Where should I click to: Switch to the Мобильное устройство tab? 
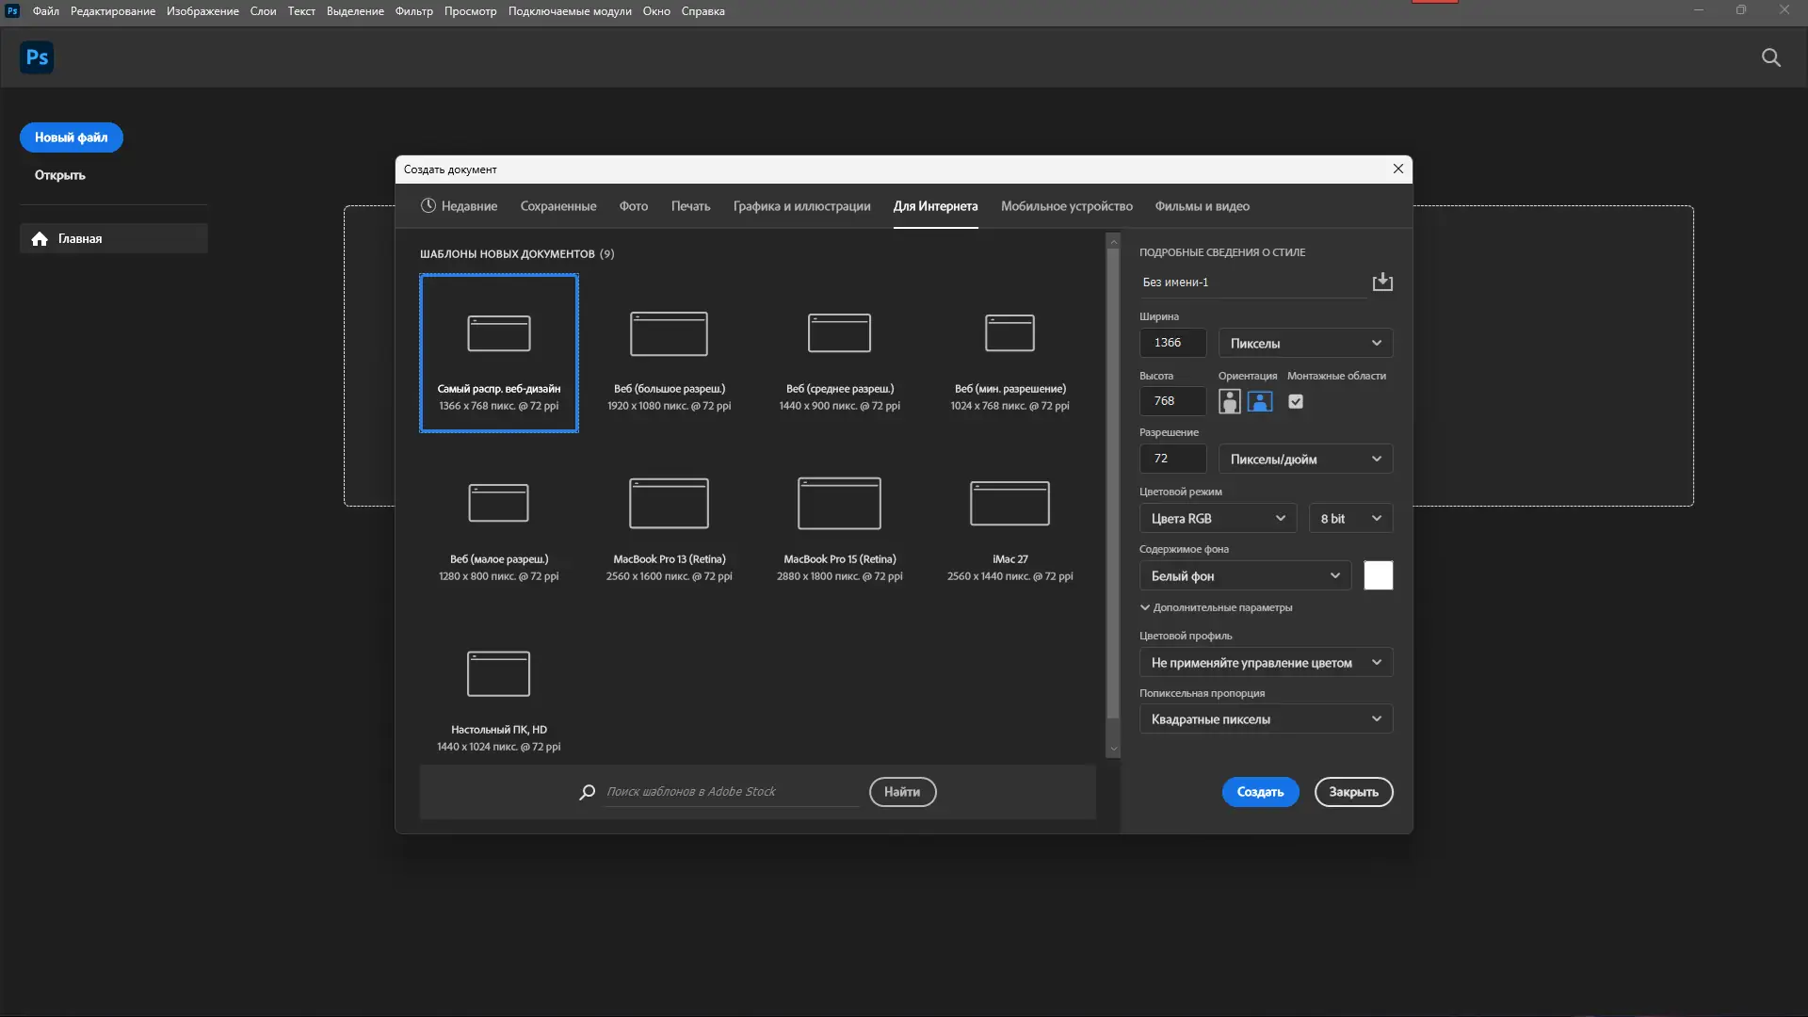1066,206
